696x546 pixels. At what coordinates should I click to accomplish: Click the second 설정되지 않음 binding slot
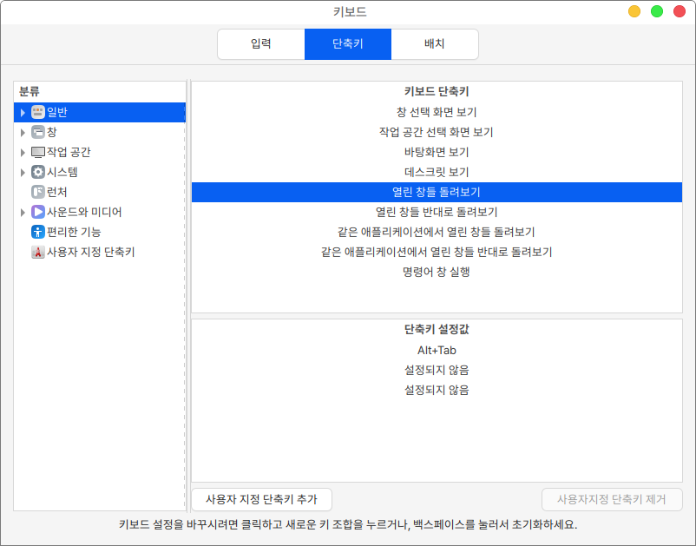click(437, 390)
